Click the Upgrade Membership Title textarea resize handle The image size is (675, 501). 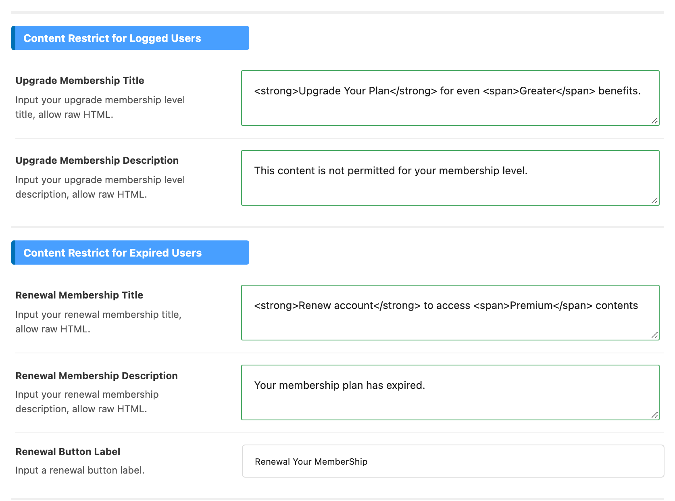click(655, 121)
